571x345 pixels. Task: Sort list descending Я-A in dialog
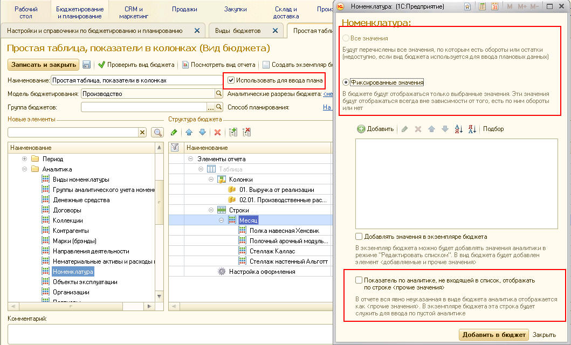[472, 129]
